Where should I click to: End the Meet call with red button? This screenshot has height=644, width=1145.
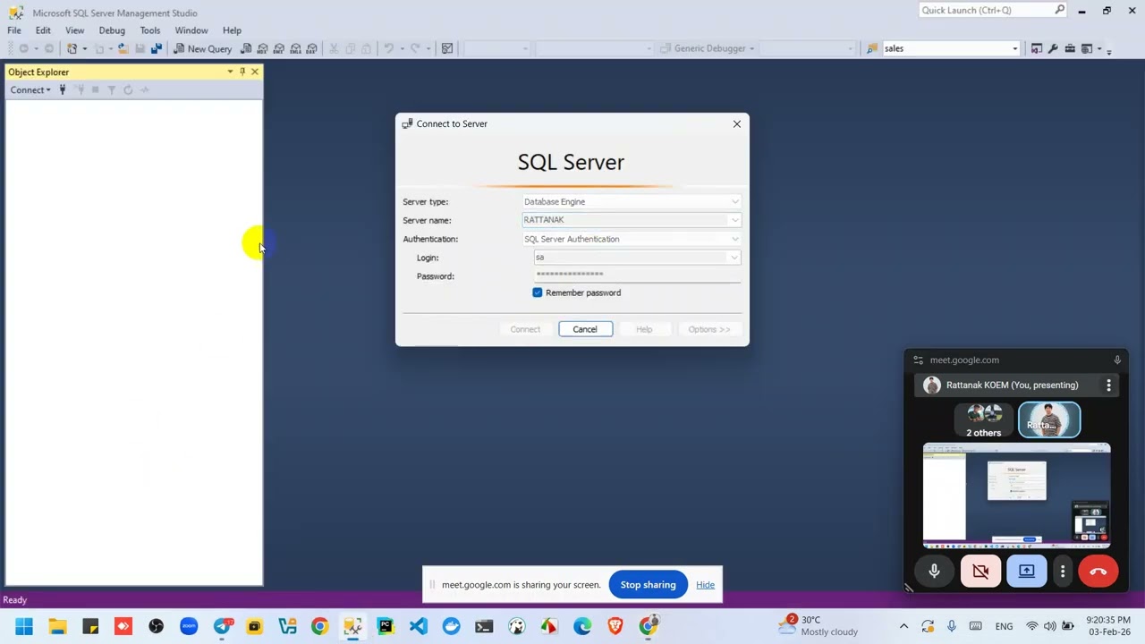pos(1098,572)
